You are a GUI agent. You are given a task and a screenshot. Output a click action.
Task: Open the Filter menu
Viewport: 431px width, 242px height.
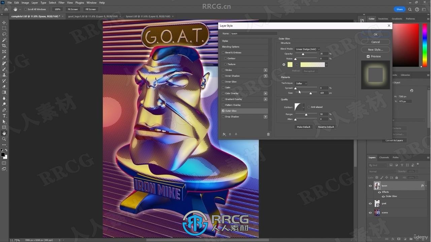click(x=61, y=3)
